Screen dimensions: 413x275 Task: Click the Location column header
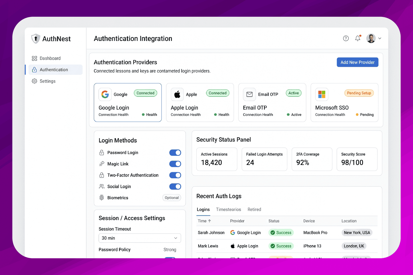349,221
